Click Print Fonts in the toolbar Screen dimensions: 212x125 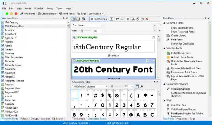[x=67, y=14]
